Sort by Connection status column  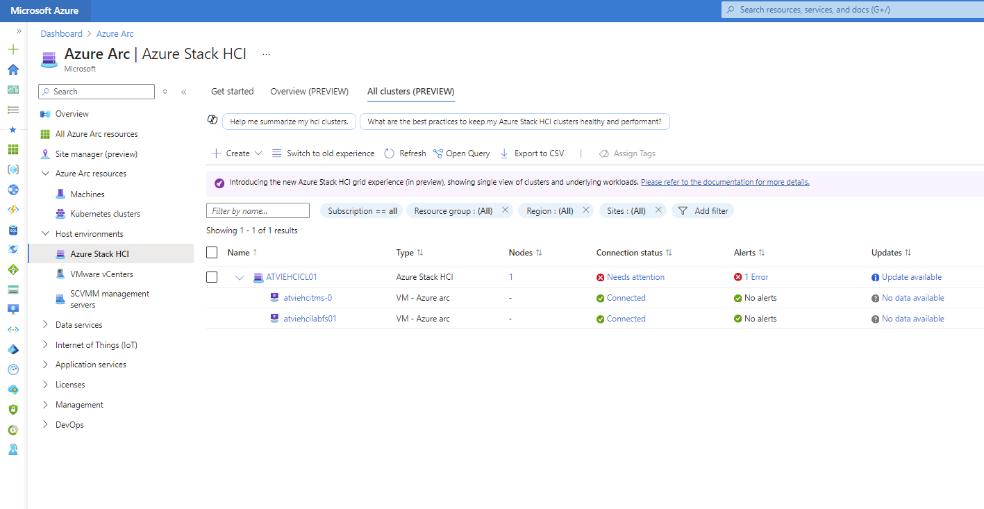pyautogui.click(x=634, y=253)
